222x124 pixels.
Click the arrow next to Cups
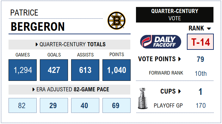180,91
